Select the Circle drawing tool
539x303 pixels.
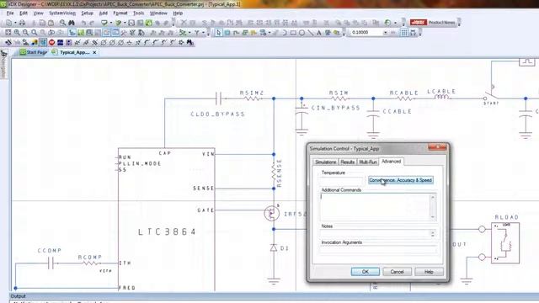point(302,33)
